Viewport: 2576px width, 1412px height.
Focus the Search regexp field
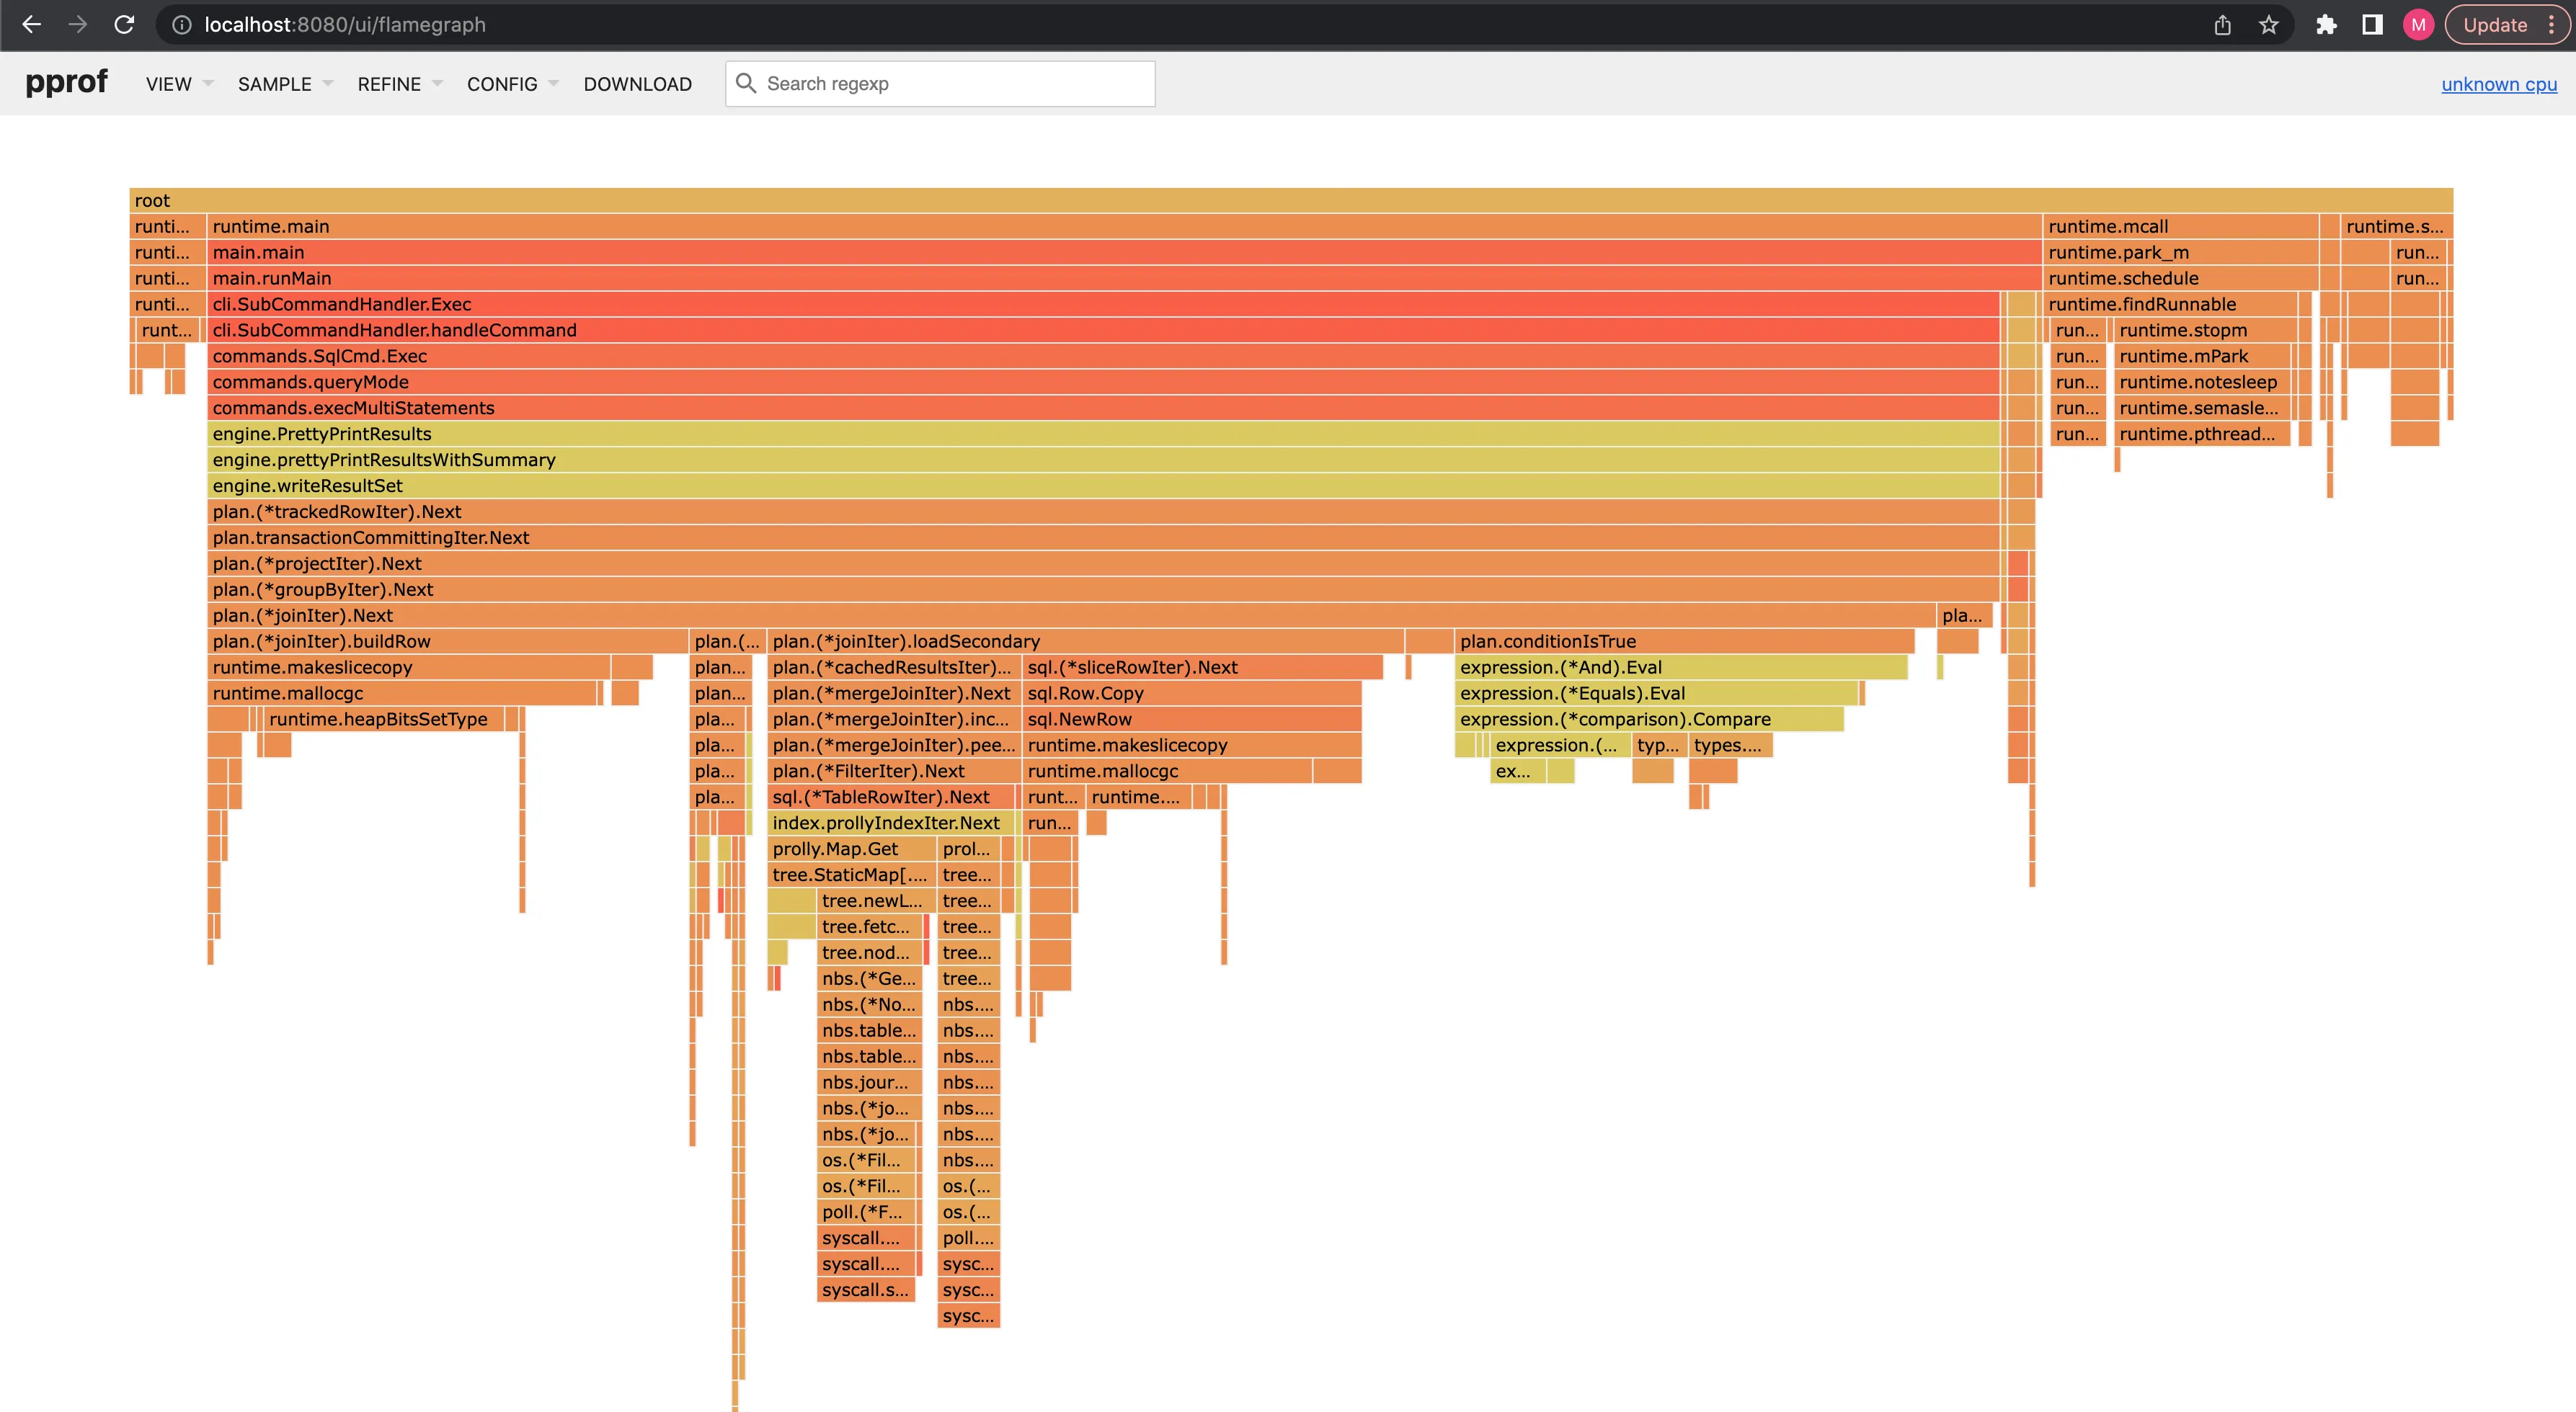[x=955, y=84]
